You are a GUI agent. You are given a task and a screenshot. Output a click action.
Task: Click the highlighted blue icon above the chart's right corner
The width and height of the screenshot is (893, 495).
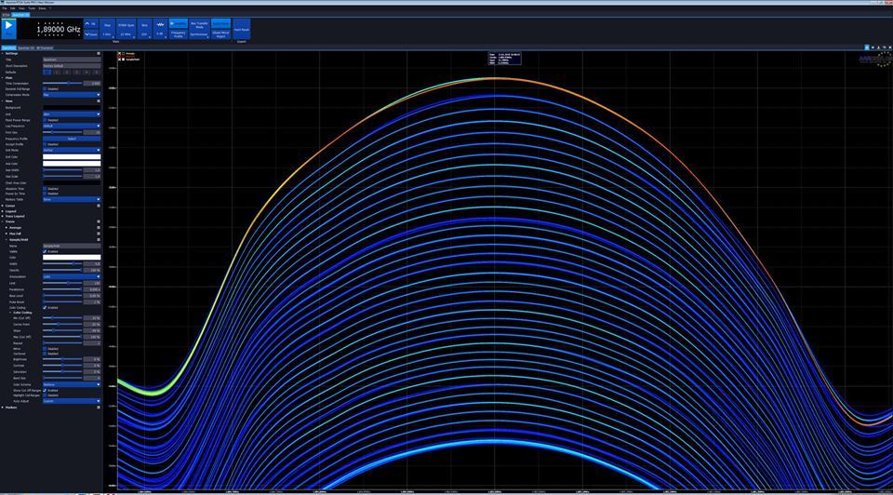coord(867,47)
